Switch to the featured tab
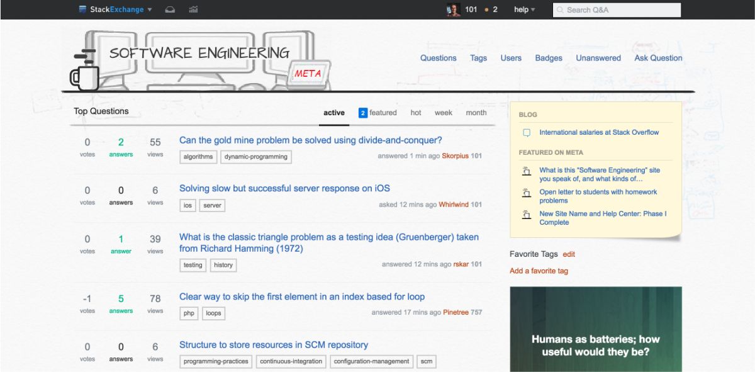Screen dimensions: 755x372 pyautogui.click(x=377, y=113)
